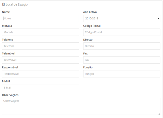Focus the Fax input field
Viewport: 163px width, 118px height.
121,60
